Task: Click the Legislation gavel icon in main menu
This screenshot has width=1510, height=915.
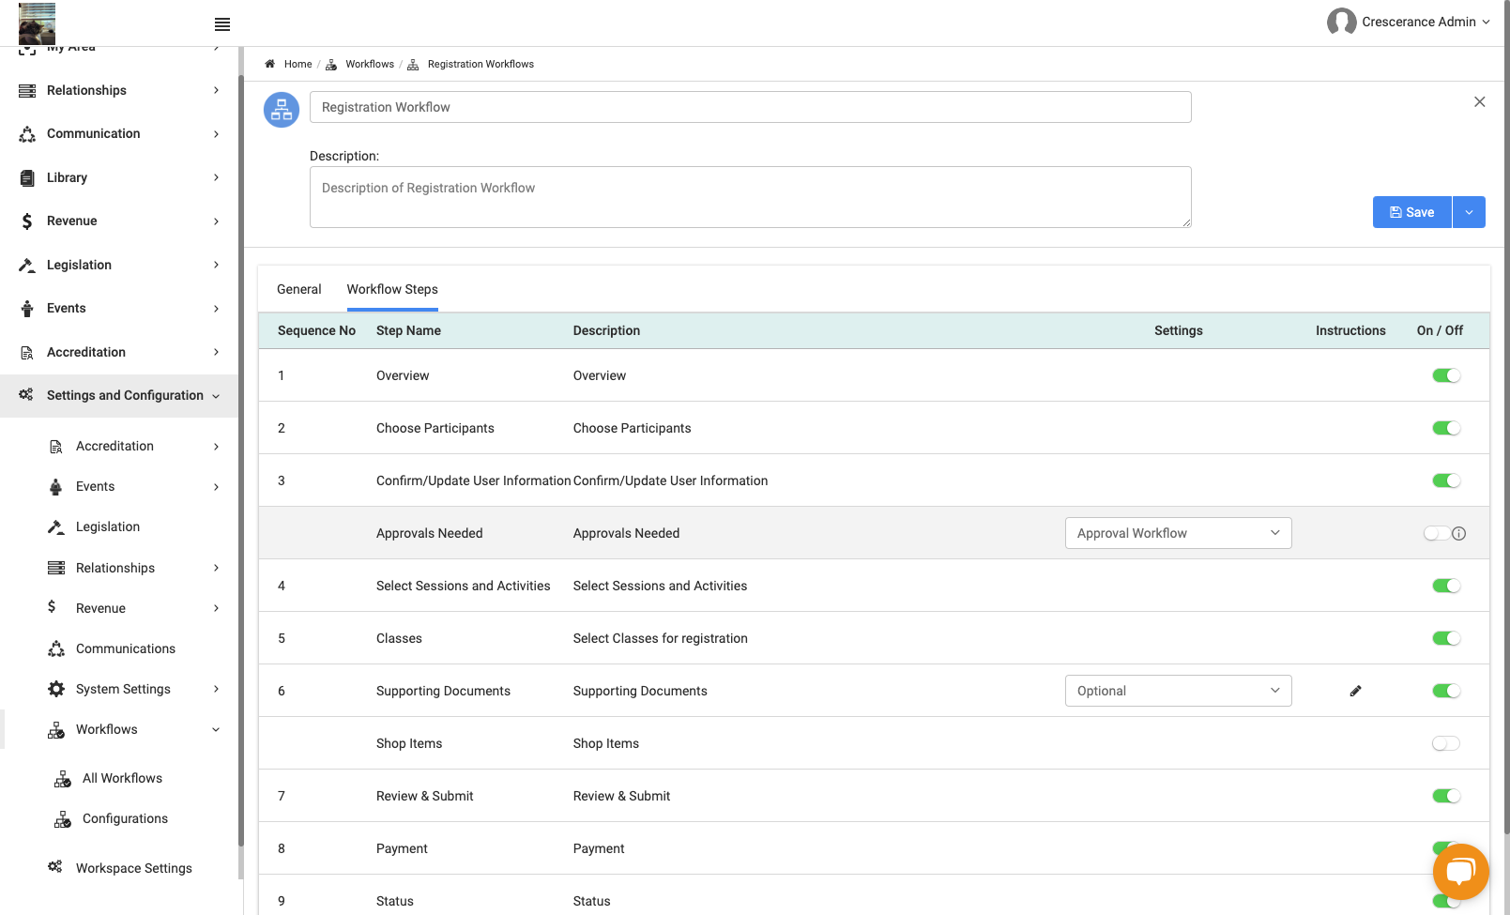Action: 27,265
